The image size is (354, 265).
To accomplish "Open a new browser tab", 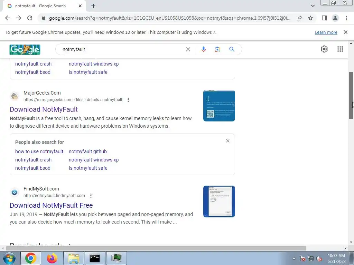I will [x=93, y=6].
